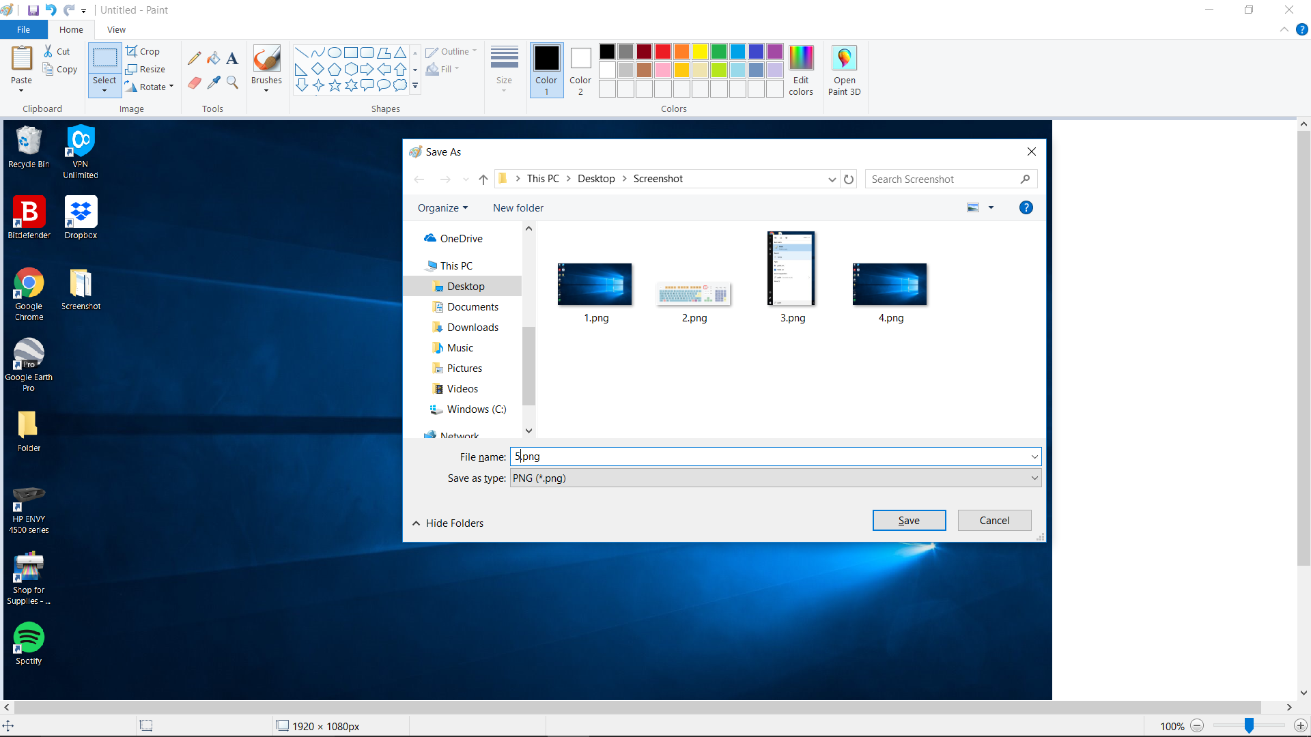Open the Save as type dropdown
Image resolution: width=1311 pixels, height=737 pixels.
[x=1033, y=478]
